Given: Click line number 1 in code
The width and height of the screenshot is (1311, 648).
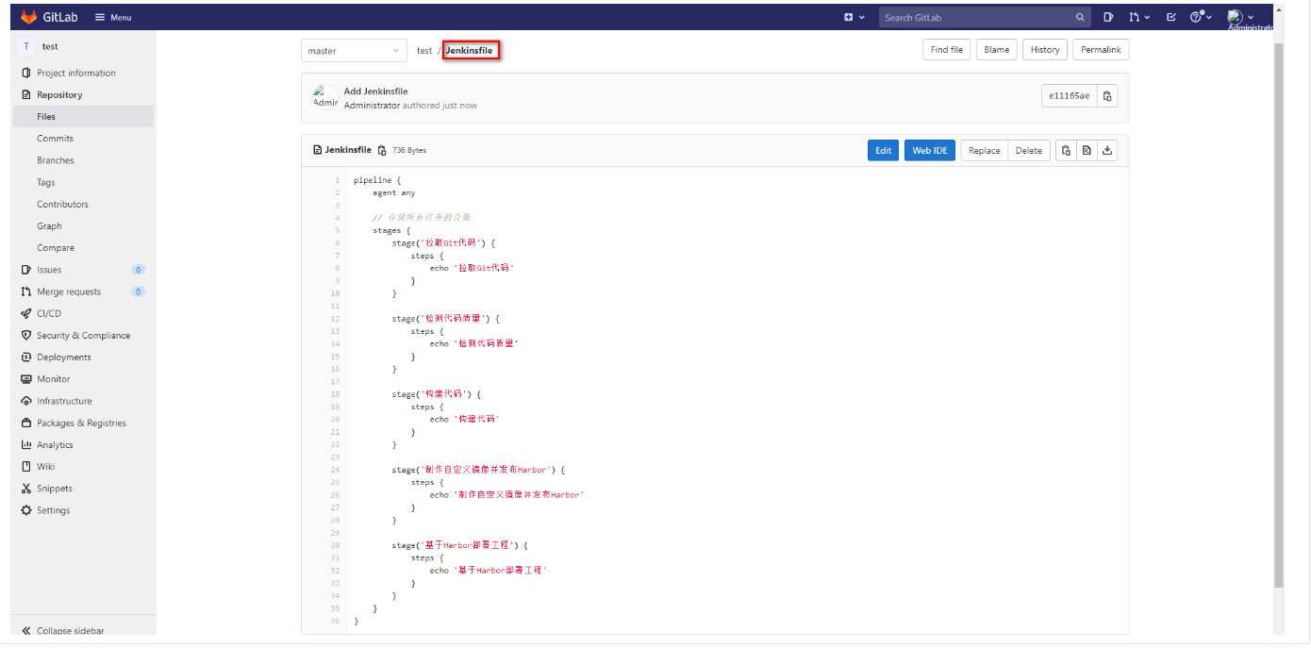Looking at the screenshot, I should point(337,180).
